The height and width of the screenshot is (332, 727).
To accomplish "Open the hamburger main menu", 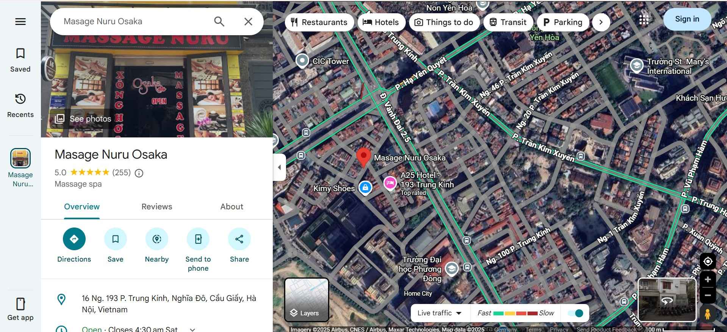I will [x=20, y=22].
